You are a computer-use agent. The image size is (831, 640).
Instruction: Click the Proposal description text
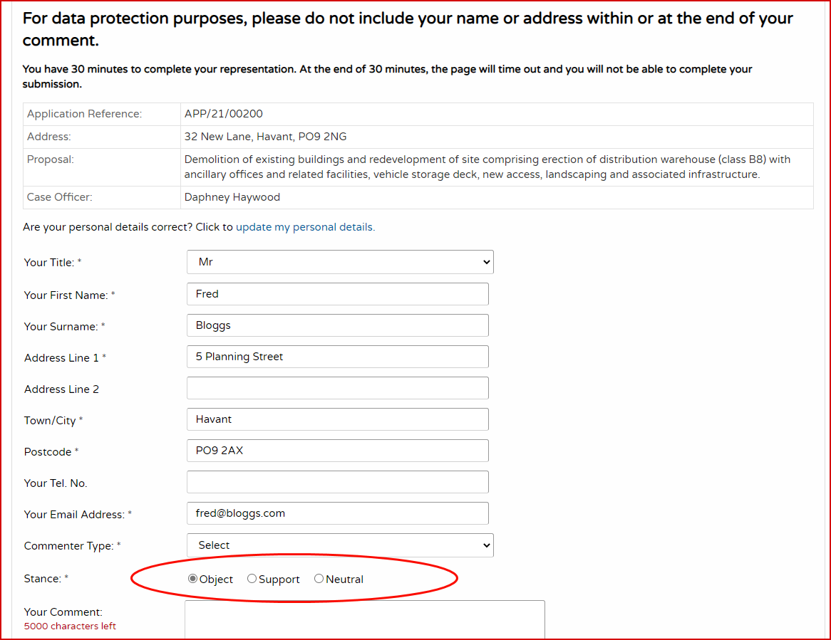point(487,167)
